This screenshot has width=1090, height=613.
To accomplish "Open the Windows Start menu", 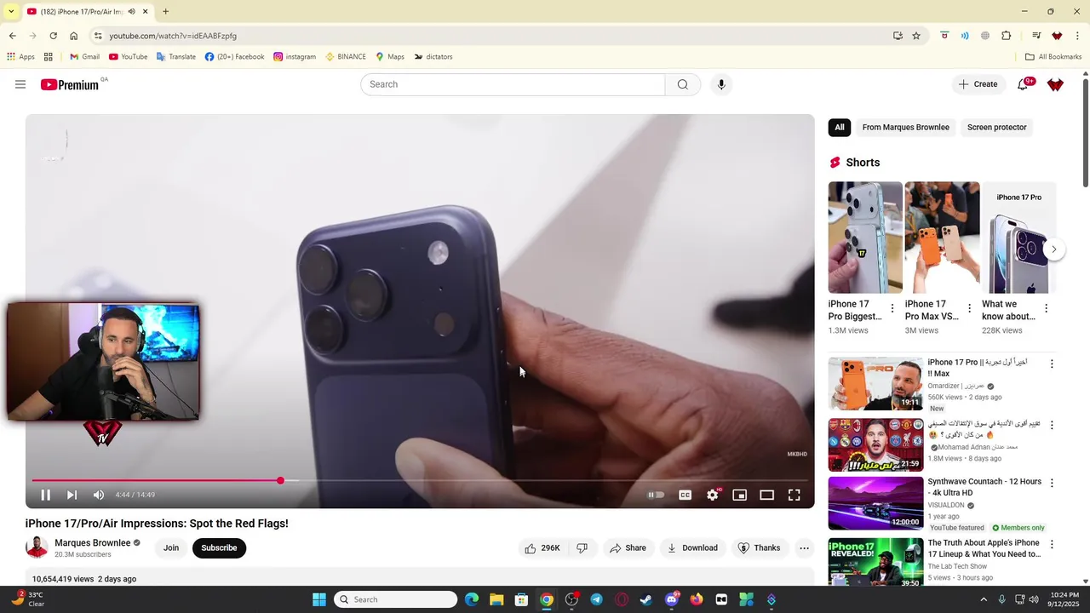I will [319, 599].
